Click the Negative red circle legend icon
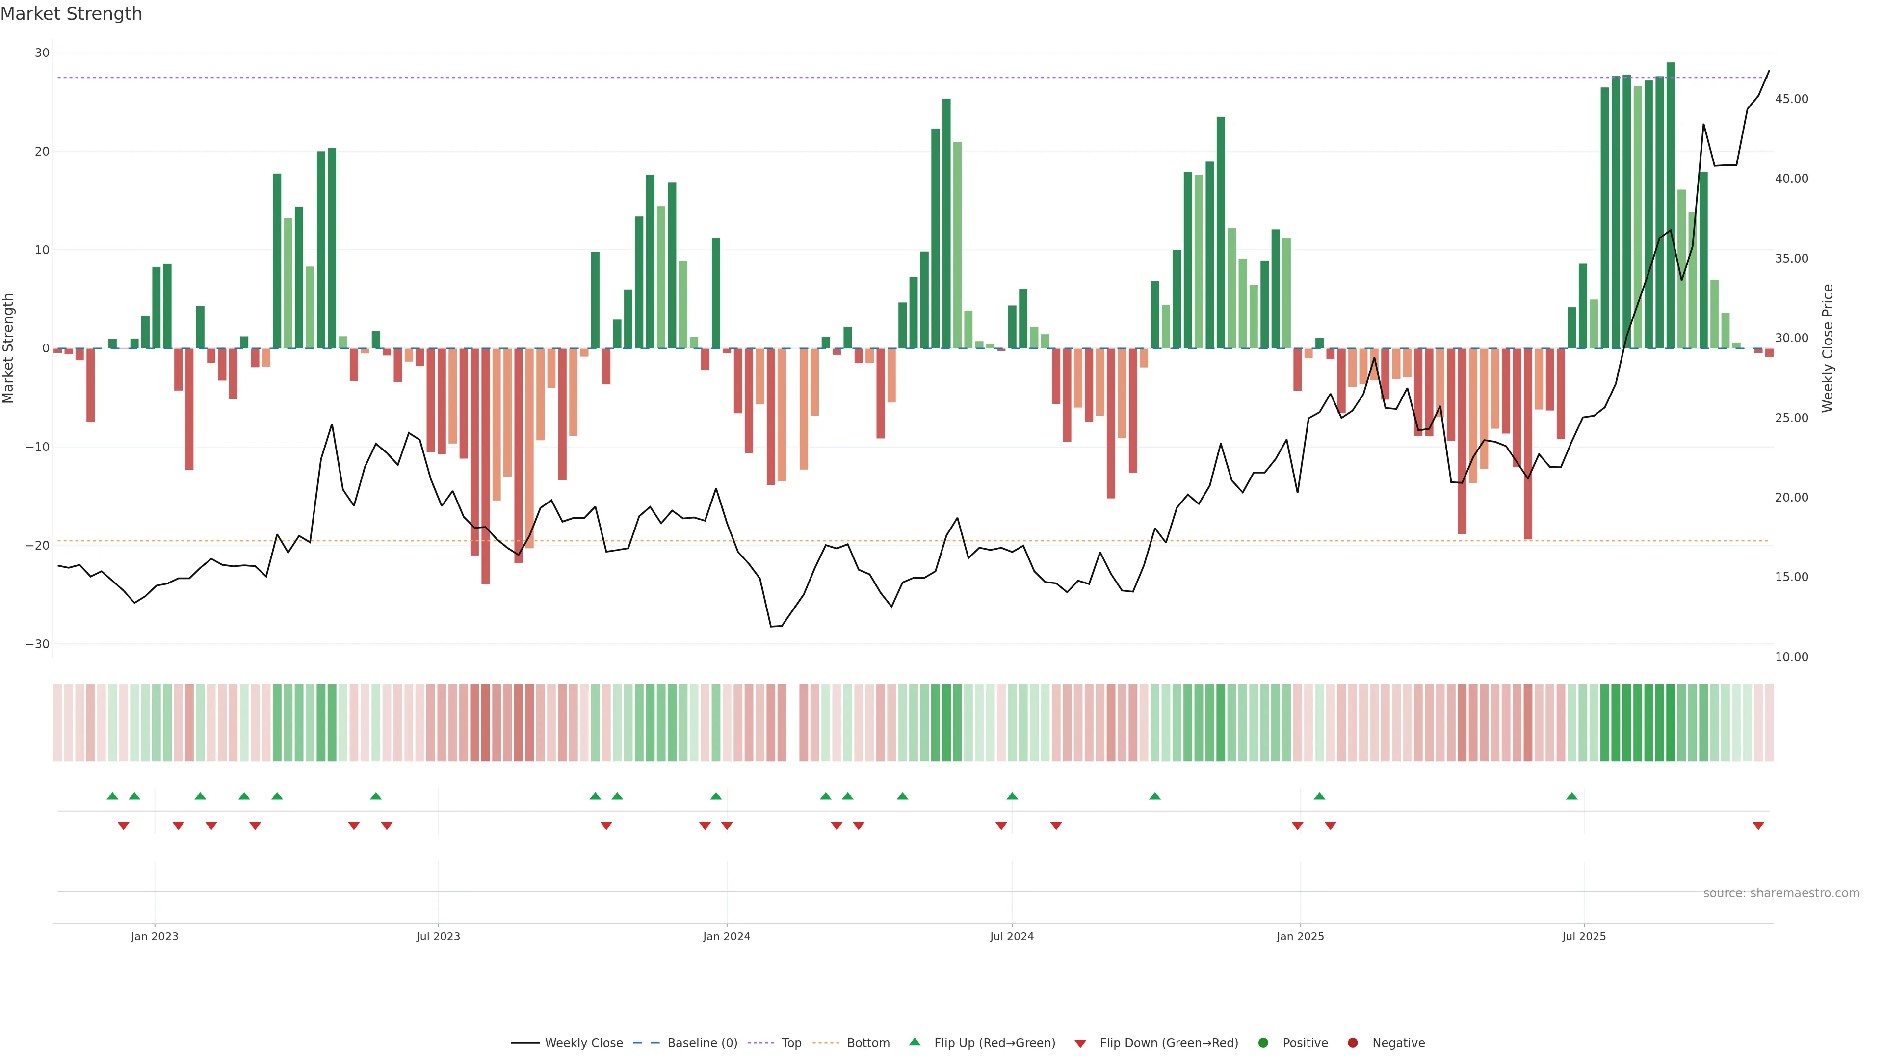 (x=1352, y=1043)
